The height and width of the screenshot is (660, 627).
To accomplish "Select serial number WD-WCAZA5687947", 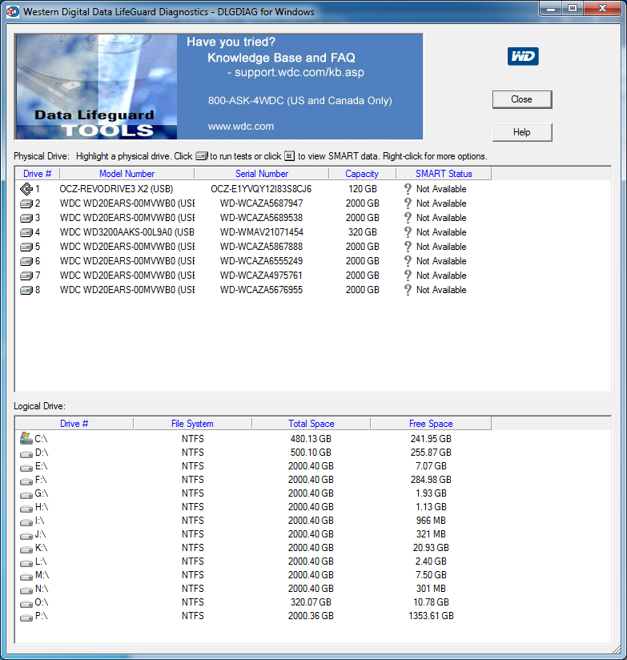I will (261, 203).
